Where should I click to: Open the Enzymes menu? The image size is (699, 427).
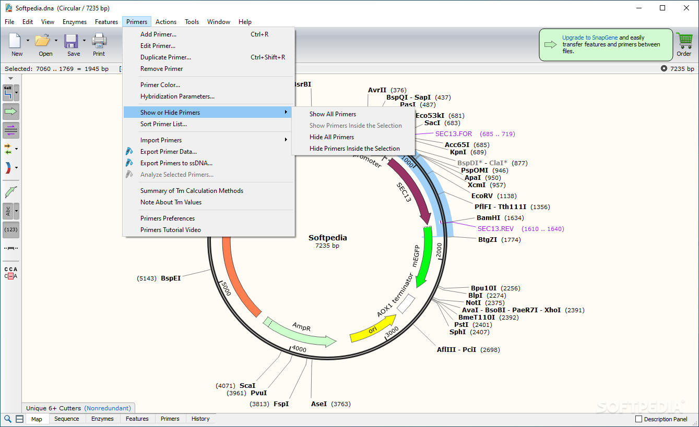pyautogui.click(x=75, y=22)
